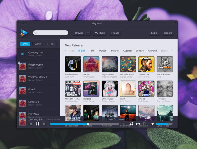Screen dimensions: 197x149
Task: Open Tattoos EP Jason Derulo cover
Action: click(146, 64)
